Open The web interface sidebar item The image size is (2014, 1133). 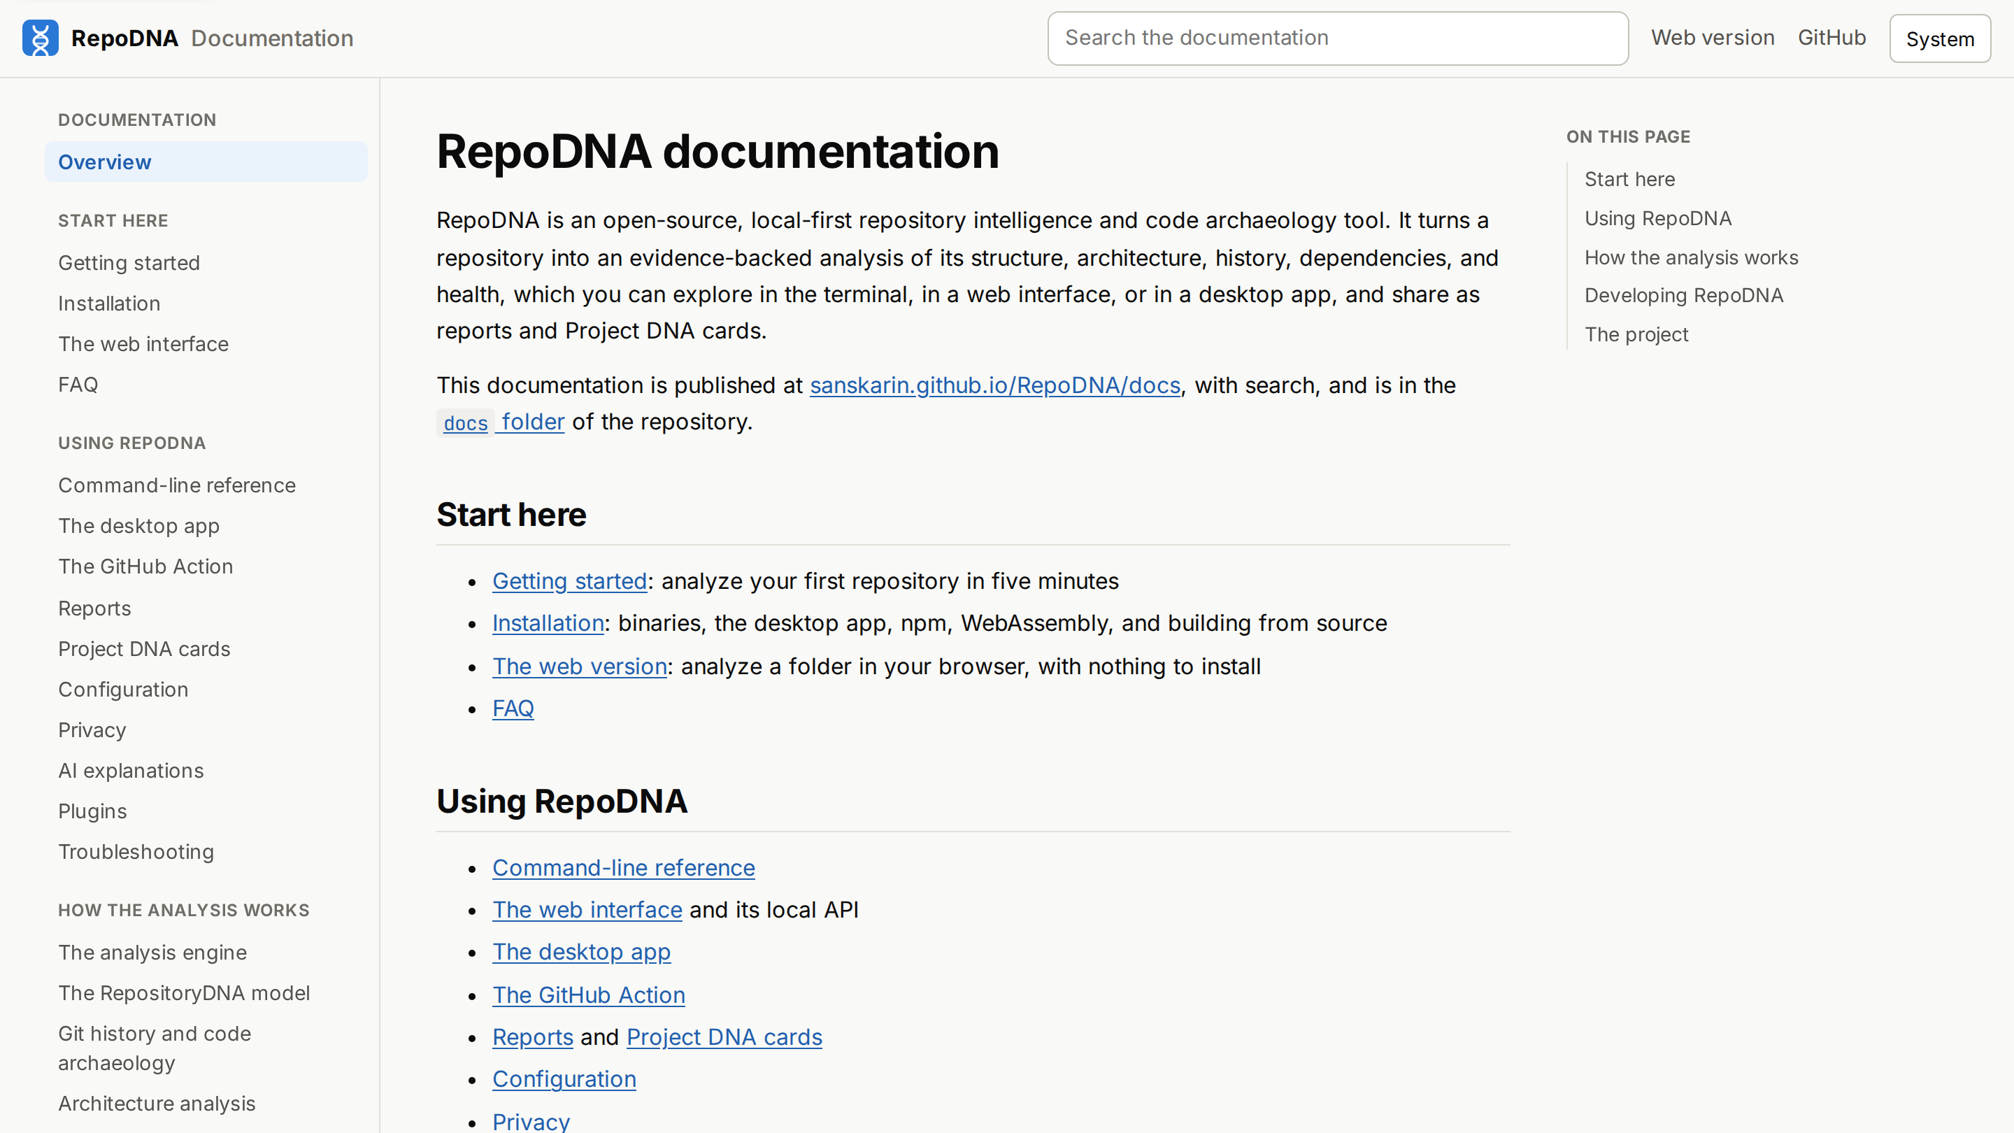pos(143,344)
